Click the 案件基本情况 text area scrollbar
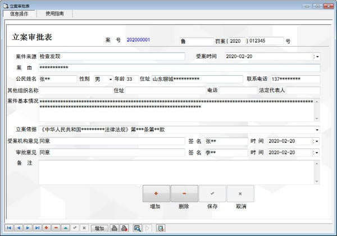This screenshot has width=337, height=236. click(x=317, y=110)
